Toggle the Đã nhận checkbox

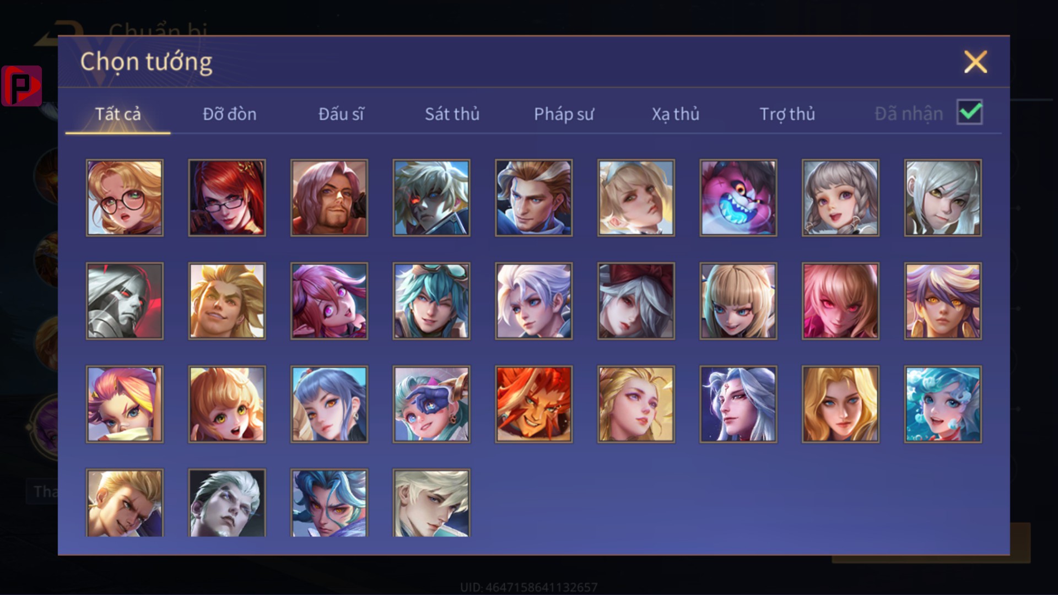(x=970, y=112)
